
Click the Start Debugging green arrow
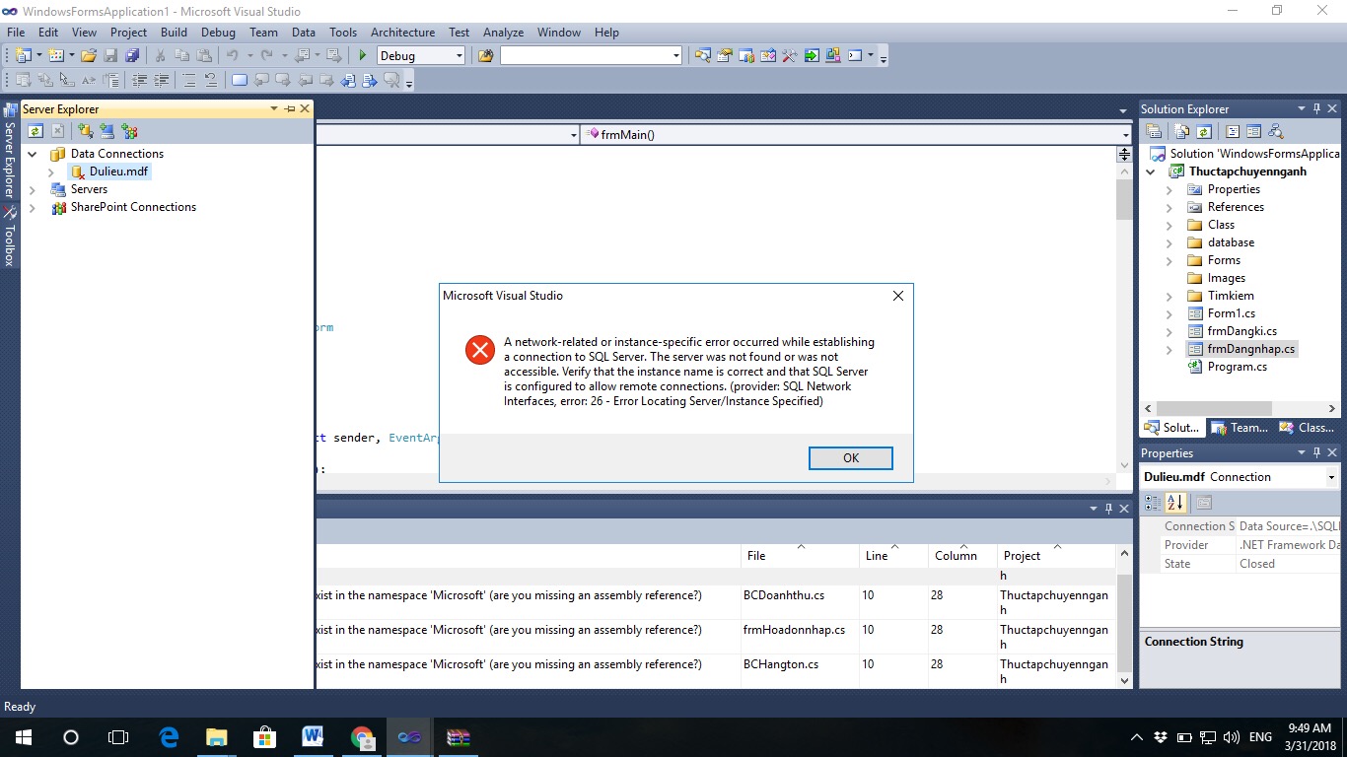pyautogui.click(x=363, y=55)
